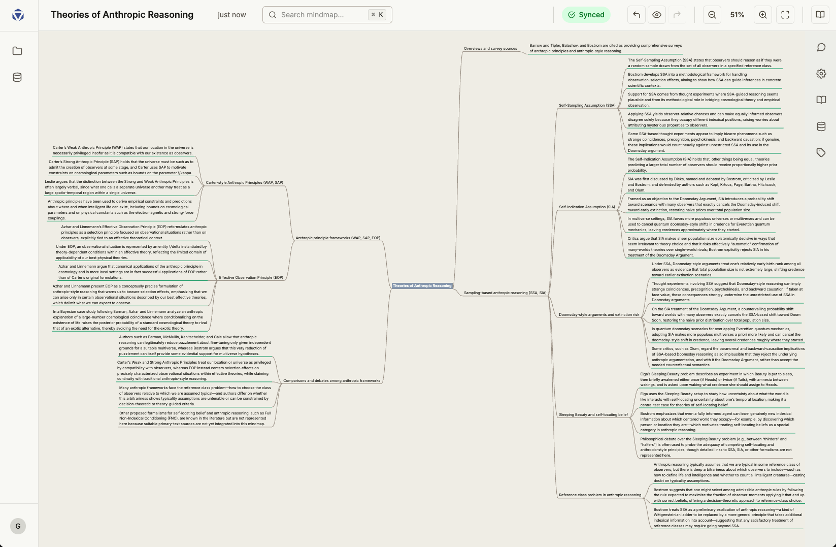The width and height of the screenshot is (836, 547).
Task: Click the title Theories of Anthropic Reasoning
Action: tap(122, 15)
